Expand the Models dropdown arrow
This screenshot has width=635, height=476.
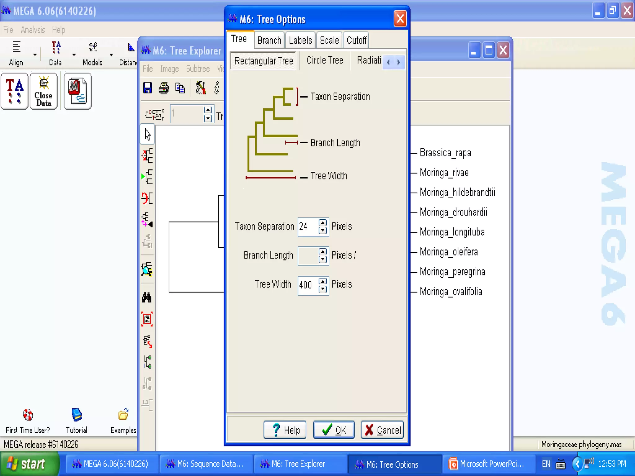111,55
